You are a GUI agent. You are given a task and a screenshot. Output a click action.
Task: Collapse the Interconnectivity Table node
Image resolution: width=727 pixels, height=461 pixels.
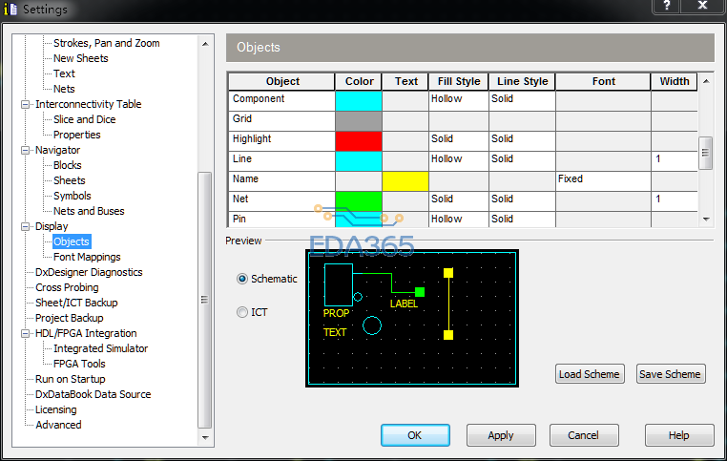(x=26, y=104)
